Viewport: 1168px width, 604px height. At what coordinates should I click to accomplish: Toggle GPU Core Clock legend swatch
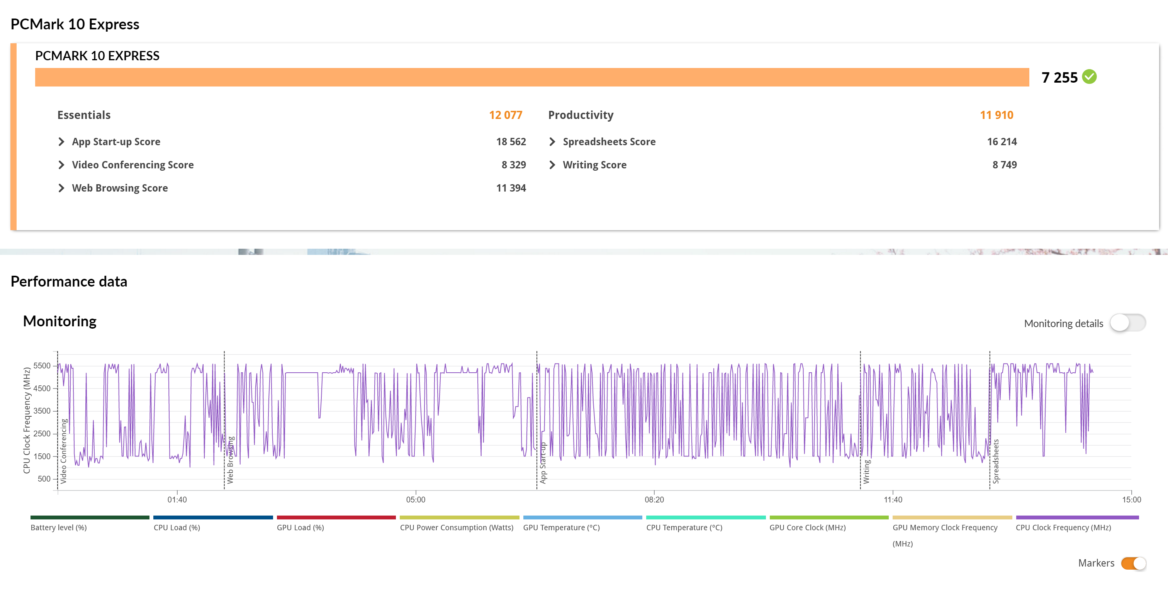[x=829, y=517]
